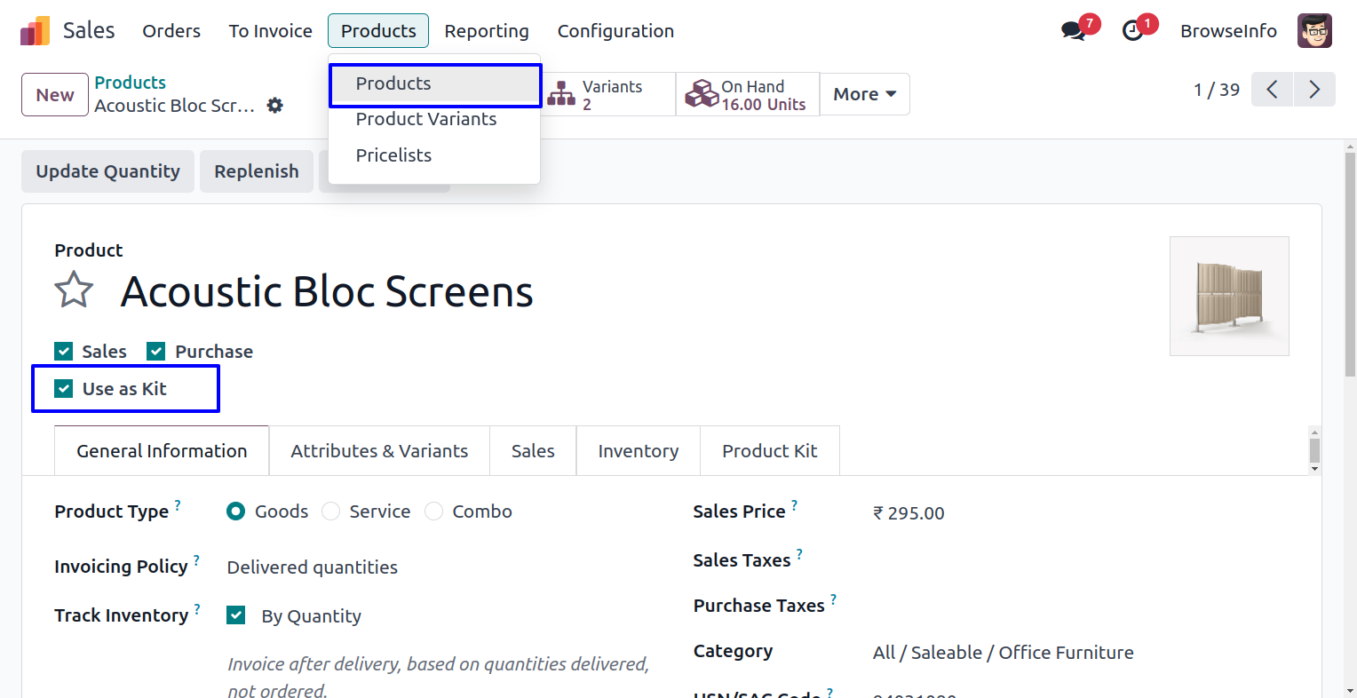Switch to the Product Kit tab
The width and height of the screenshot is (1357, 698).
tap(769, 451)
